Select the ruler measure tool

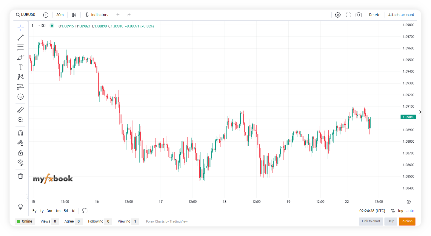[20, 110]
